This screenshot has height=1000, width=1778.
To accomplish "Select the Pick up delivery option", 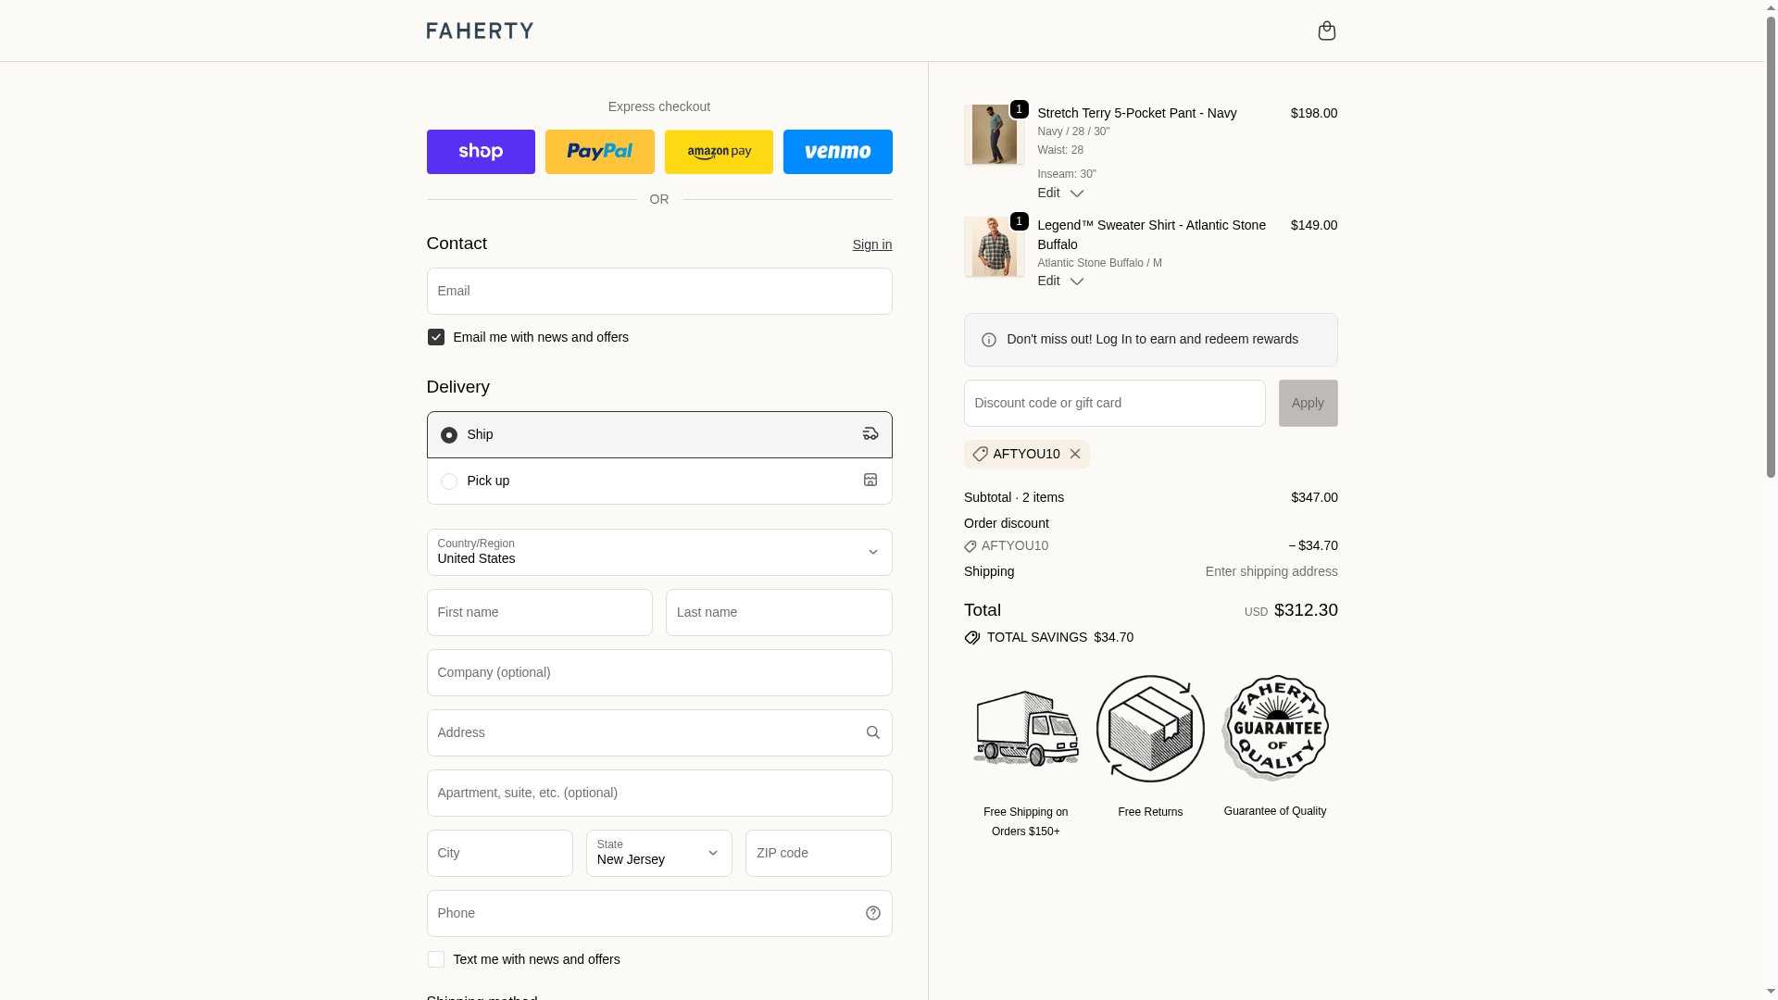I will coord(449,481).
